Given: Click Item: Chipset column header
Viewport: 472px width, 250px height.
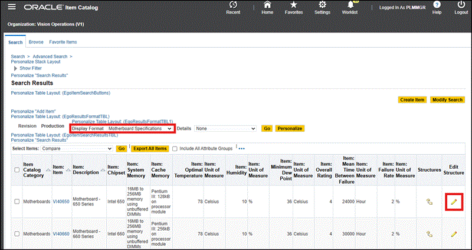Looking at the screenshot, I should 116,170.
